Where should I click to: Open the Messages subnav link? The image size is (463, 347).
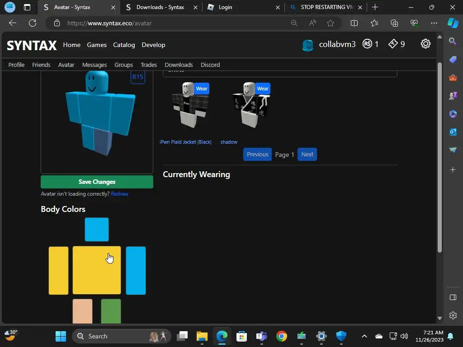tap(94, 65)
